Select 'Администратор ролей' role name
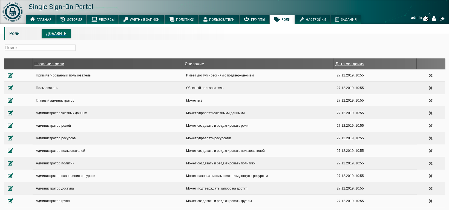 point(53,126)
